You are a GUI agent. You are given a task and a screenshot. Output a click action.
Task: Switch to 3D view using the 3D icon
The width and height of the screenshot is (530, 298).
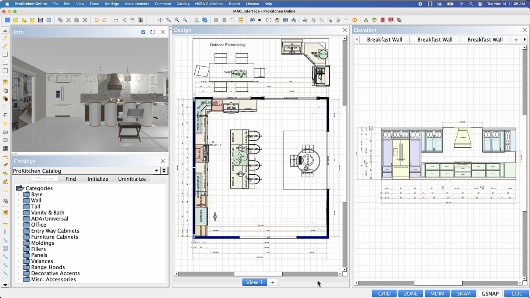[x=252, y=20]
